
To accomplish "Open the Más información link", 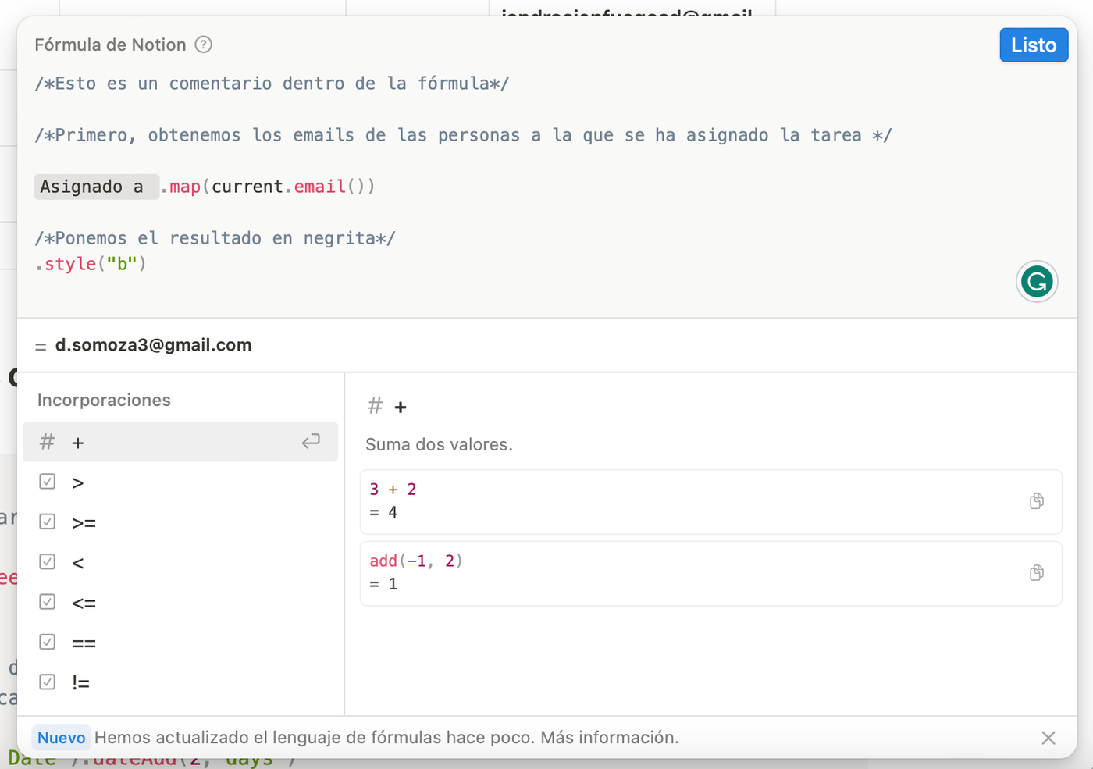I will [610, 738].
